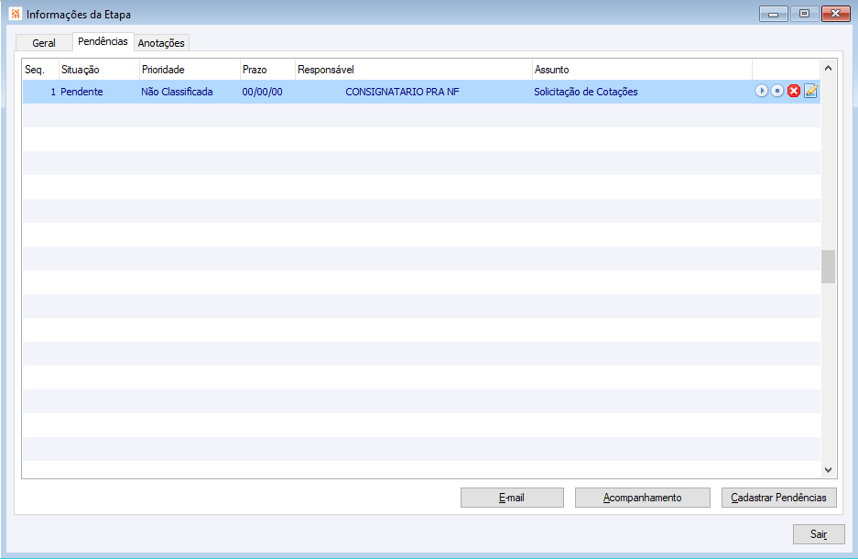This screenshot has width=858, height=559.
Task: Click the pencil edit icon in the row
Action: coord(811,91)
